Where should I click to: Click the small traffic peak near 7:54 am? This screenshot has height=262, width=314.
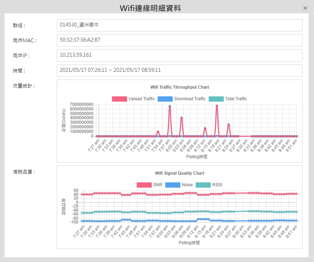point(158,132)
